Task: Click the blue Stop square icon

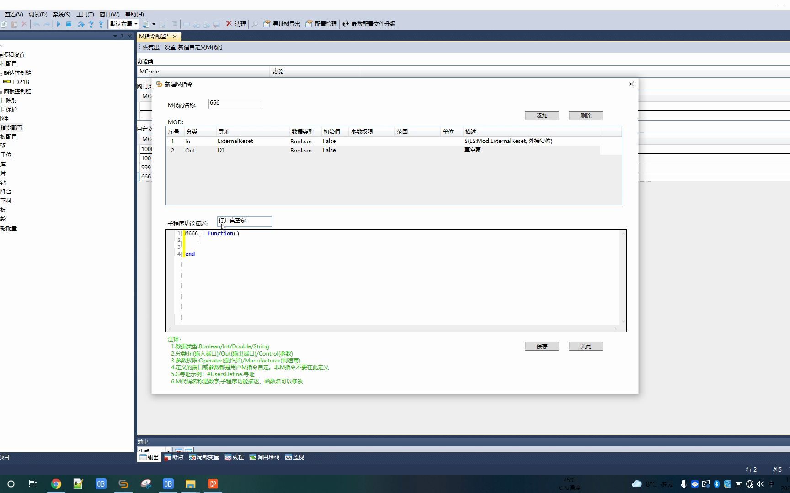Action: click(x=69, y=24)
